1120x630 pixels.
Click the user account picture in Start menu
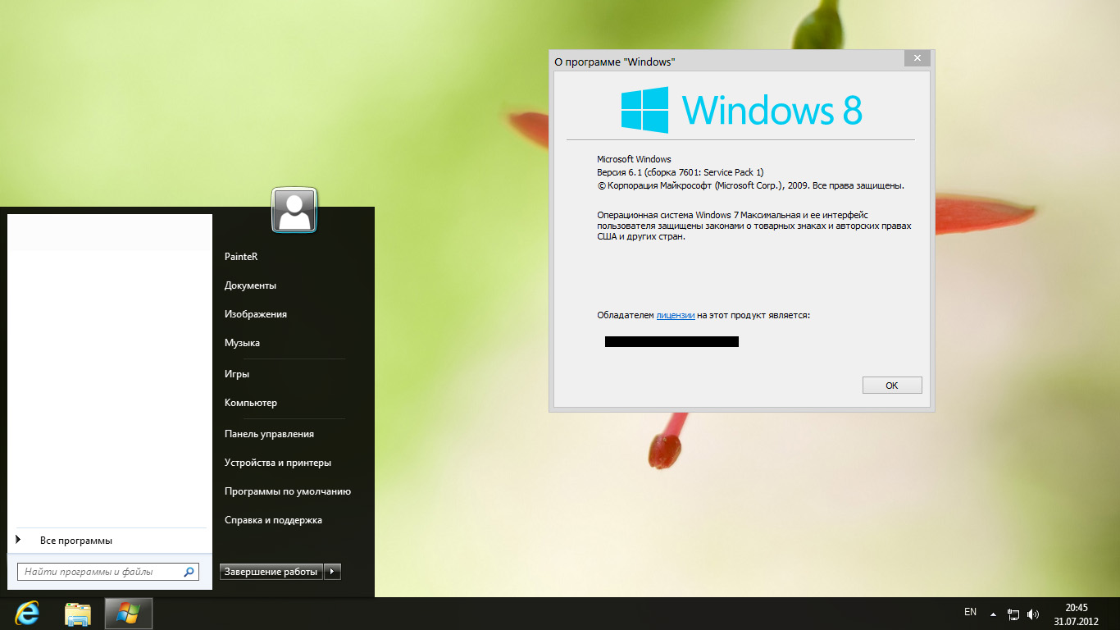pyautogui.click(x=294, y=211)
